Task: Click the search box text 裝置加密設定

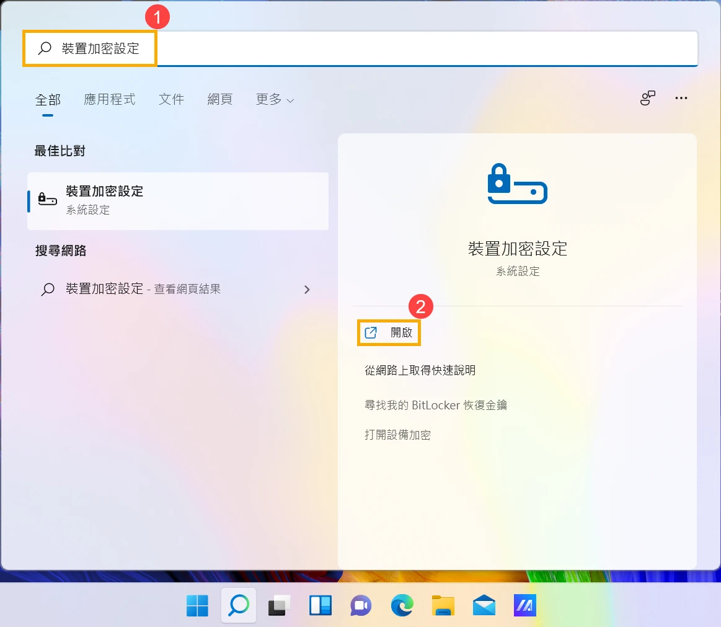Action: (100, 48)
